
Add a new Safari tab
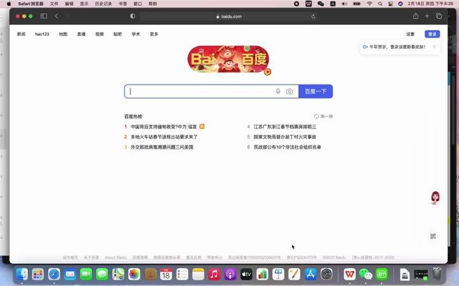(426, 16)
